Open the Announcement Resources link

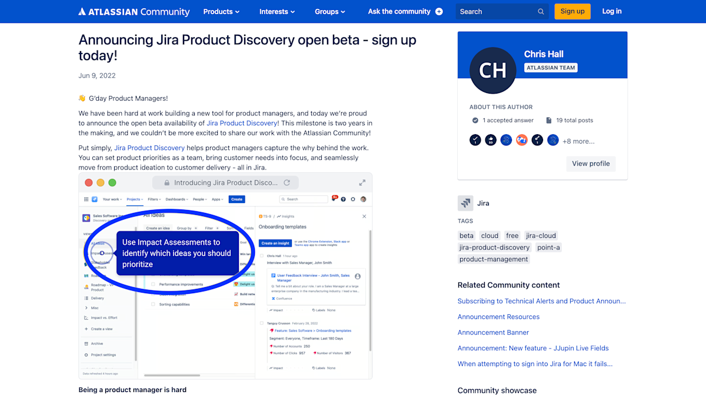[x=498, y=317]
